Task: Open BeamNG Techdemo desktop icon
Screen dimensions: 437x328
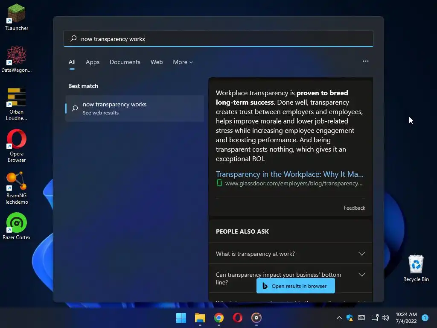Action: (x=17, y=188)
